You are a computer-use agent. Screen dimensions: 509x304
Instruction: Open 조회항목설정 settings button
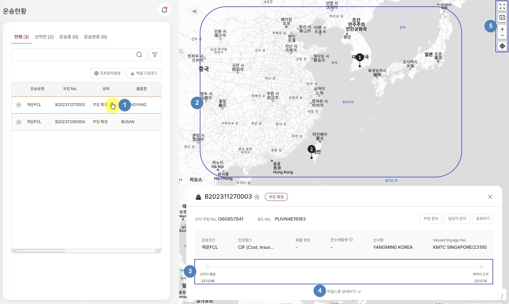(x=107, y=73)
